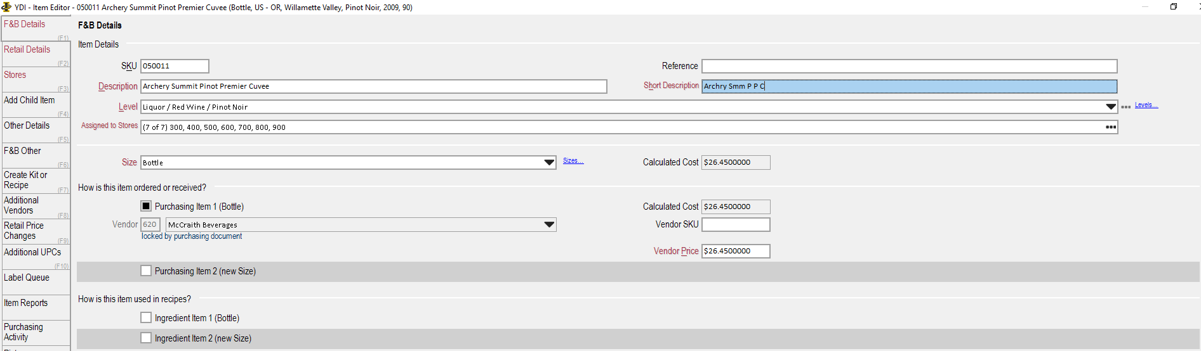The height and width of the screenshot is (351, 1201).
Task: Expand the Level dropdown arrow
Action: pos(1111,107)
